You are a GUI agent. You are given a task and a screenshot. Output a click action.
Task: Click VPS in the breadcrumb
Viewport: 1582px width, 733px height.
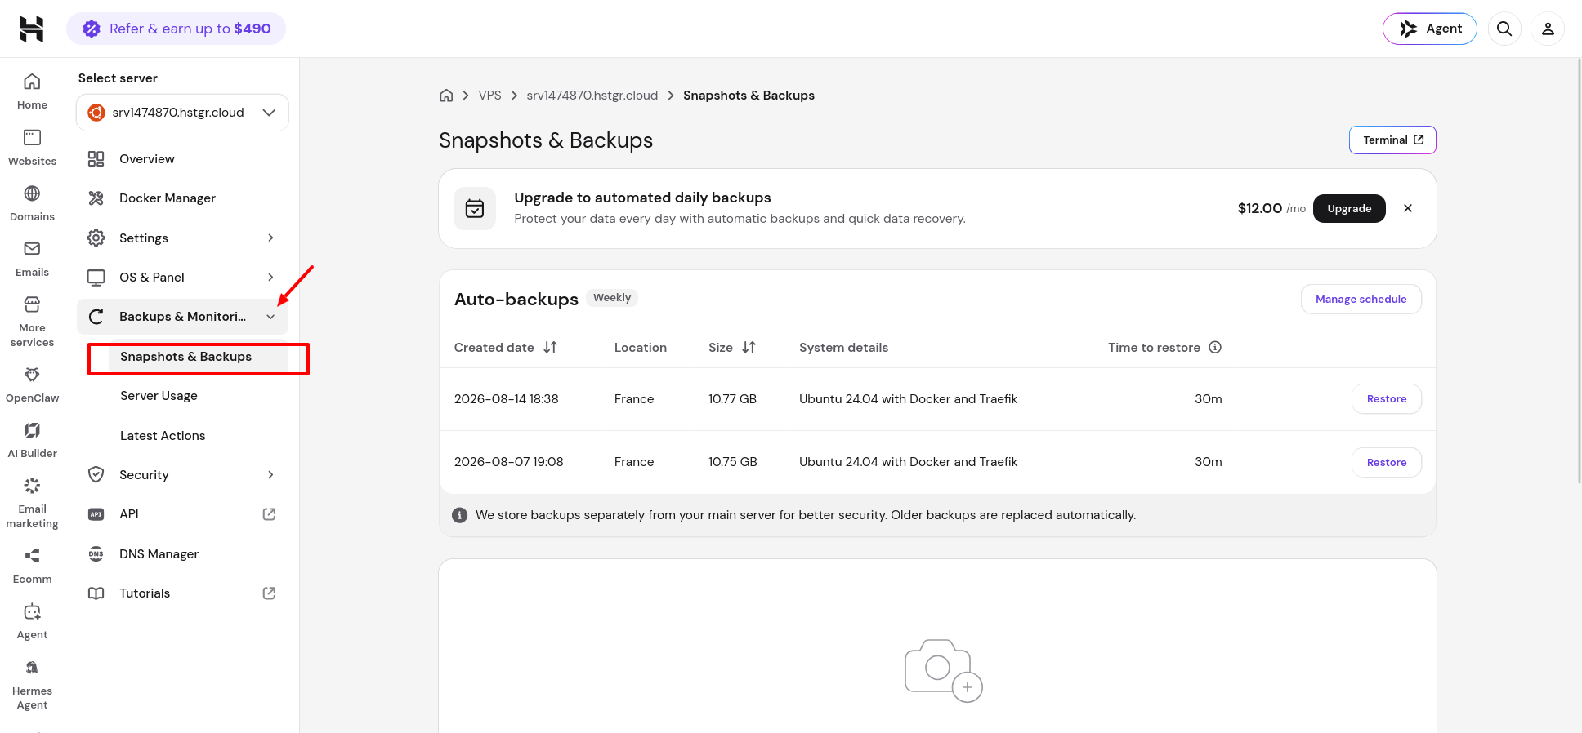point(489,96)
